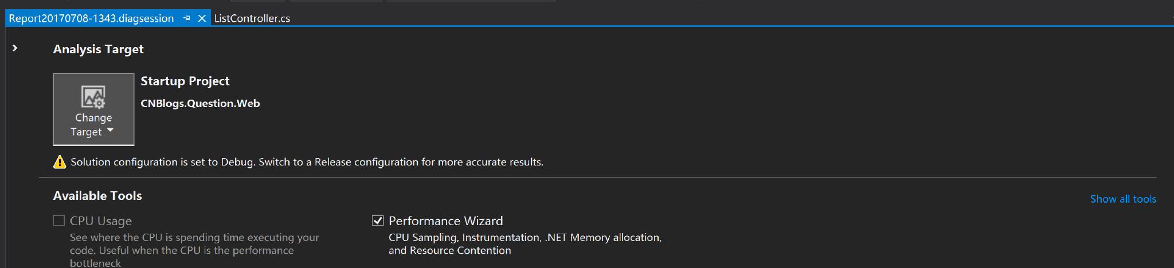The image size is (1174, 268).
Task: Click the yellow warning triangle icon
Action: 60,163
